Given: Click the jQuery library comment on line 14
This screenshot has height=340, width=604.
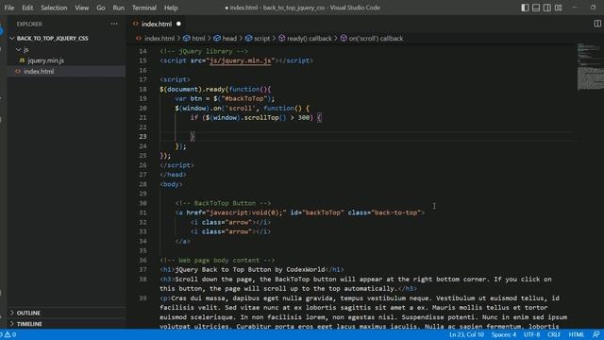Looking at the screenshot, I should (x=204, y=51).
